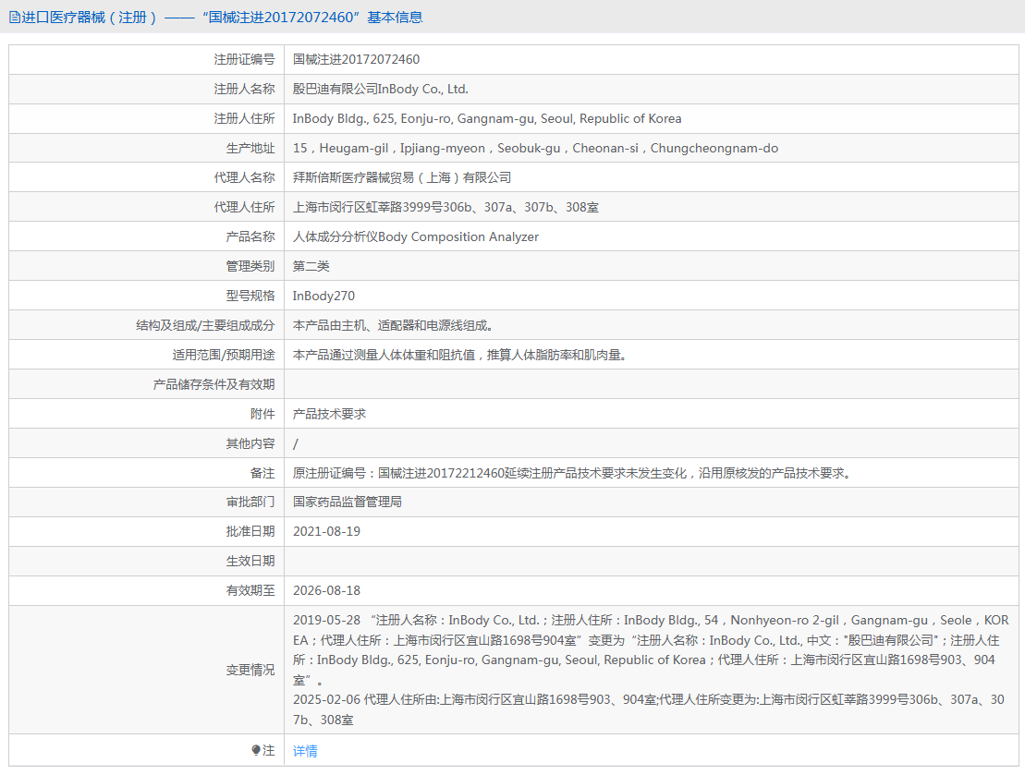Select product name 人体成分分析仪Body Composition Analyzer

tap(416, 237)
